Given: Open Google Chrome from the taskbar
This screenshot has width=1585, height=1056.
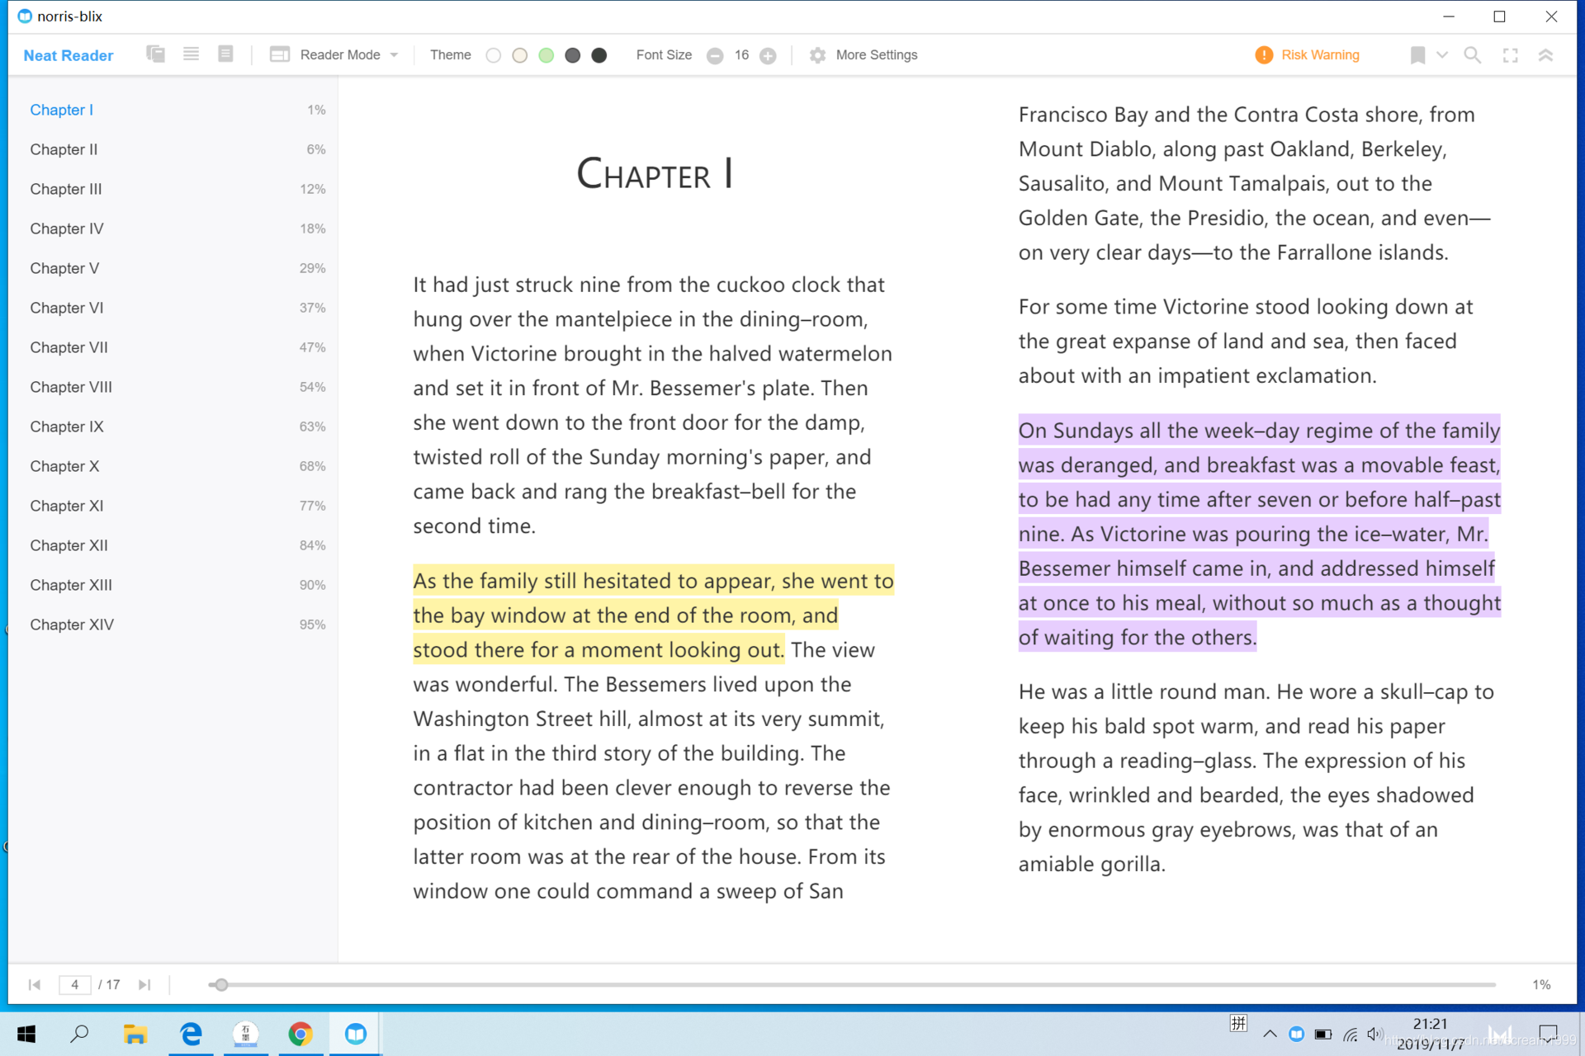Looking at the screenshot, I should point(300,1033).
